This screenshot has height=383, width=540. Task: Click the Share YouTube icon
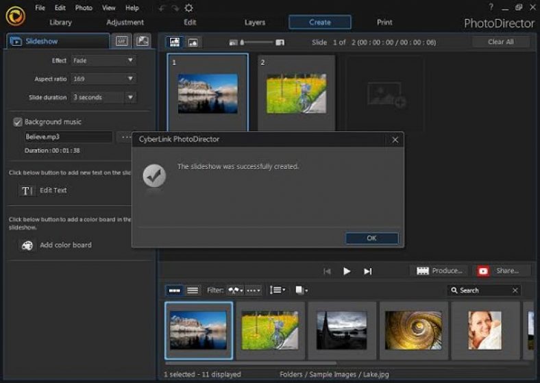(484, 271)
